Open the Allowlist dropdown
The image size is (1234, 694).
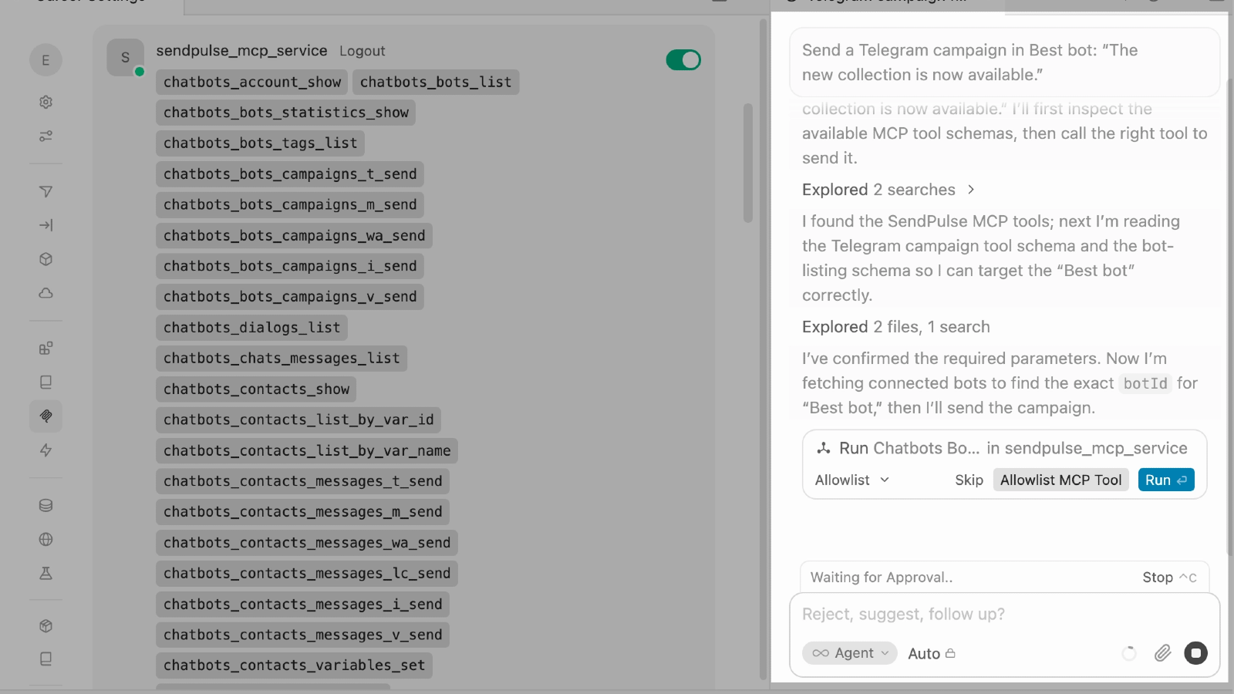(852, 480)
